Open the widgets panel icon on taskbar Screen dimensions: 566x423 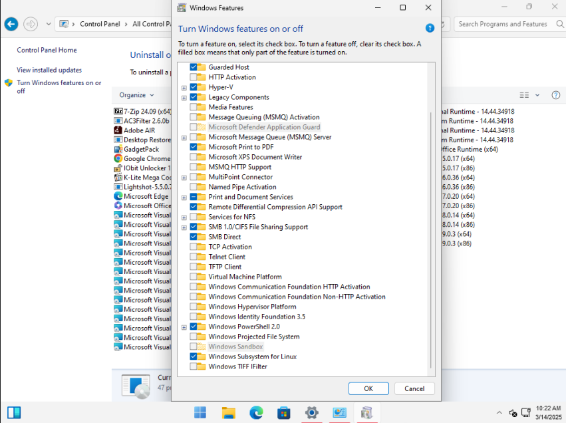pyautogui.click(x=14, y=412)
